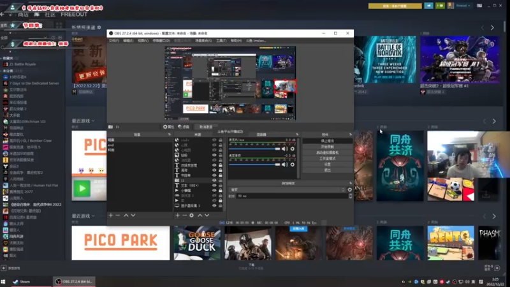The image size is (510, 287).
Task: Click 停止推流 button in OBS controls
Action: click(x=327, y=141)
